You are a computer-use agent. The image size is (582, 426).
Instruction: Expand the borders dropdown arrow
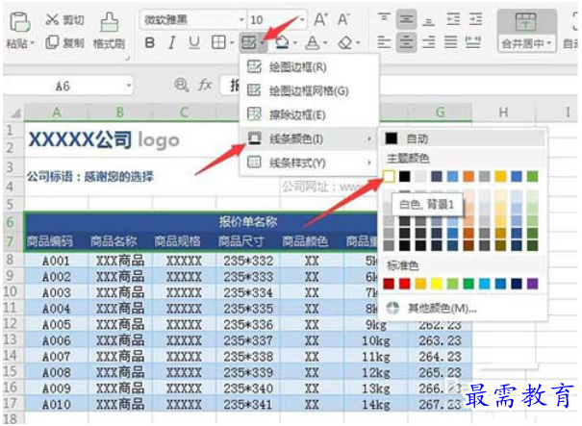click(x=232, y=43)
